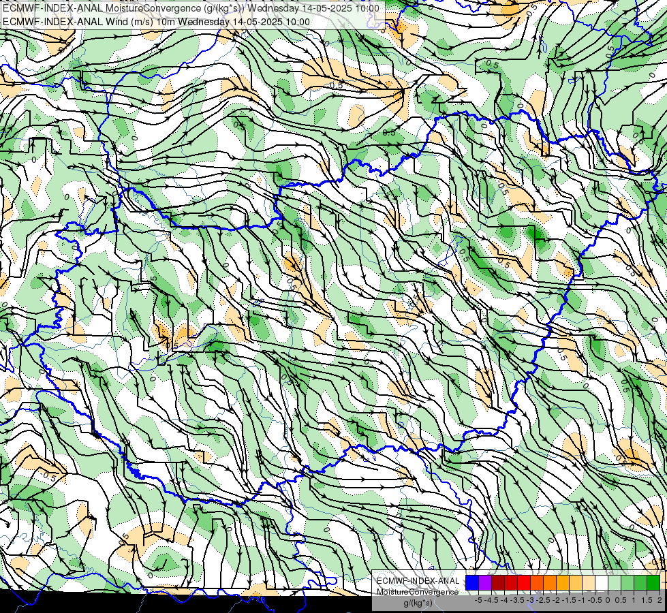Click the legend tick label -3.5
The width and height of the screenshot is (667, 613).
click(x=517, y=600)
